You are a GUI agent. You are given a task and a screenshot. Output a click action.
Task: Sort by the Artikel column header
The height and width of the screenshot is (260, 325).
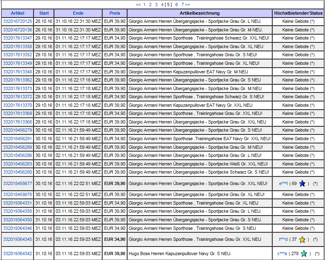click(18, 13)
